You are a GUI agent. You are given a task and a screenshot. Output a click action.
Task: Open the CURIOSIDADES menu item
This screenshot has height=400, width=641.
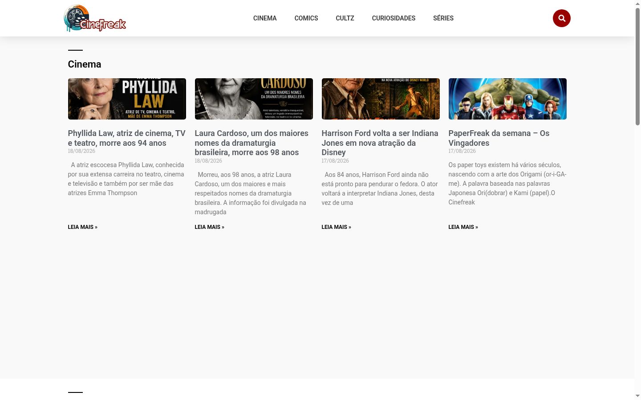(x=394, y=18)
